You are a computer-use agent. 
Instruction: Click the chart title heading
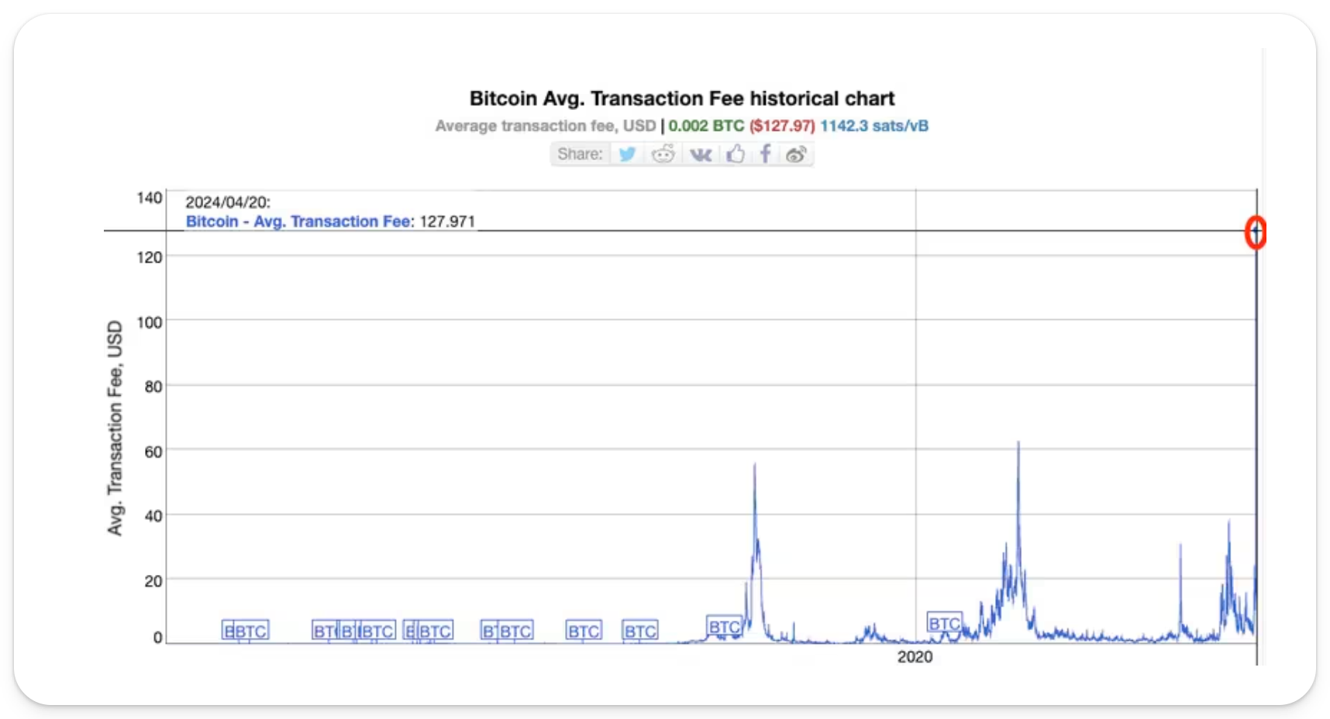[x=681, y=98]
